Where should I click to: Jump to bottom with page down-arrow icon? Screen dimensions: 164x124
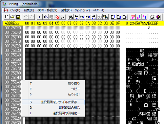click(119, 17)
